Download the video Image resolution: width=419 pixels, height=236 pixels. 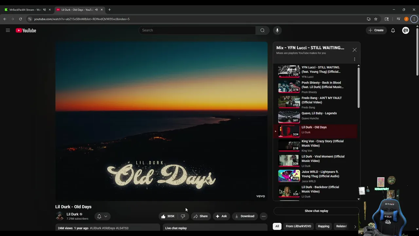click(245, 216)
